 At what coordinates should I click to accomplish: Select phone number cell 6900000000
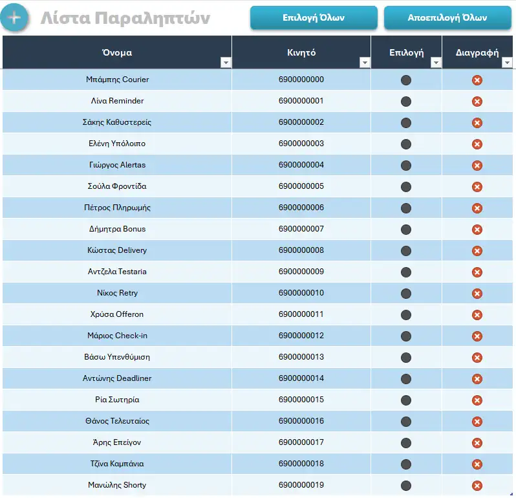[x=301, y=80]
